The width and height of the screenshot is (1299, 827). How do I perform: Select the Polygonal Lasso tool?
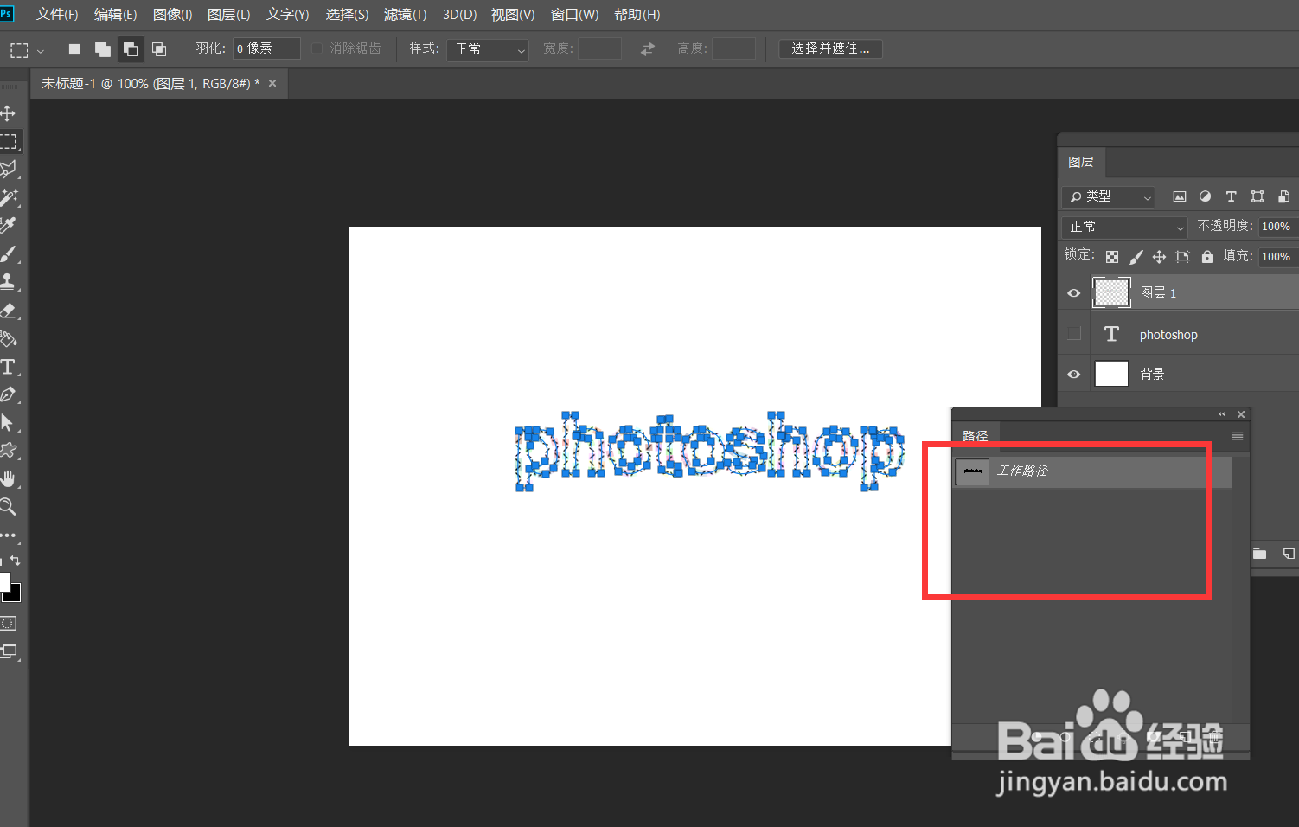coord(8,169)
